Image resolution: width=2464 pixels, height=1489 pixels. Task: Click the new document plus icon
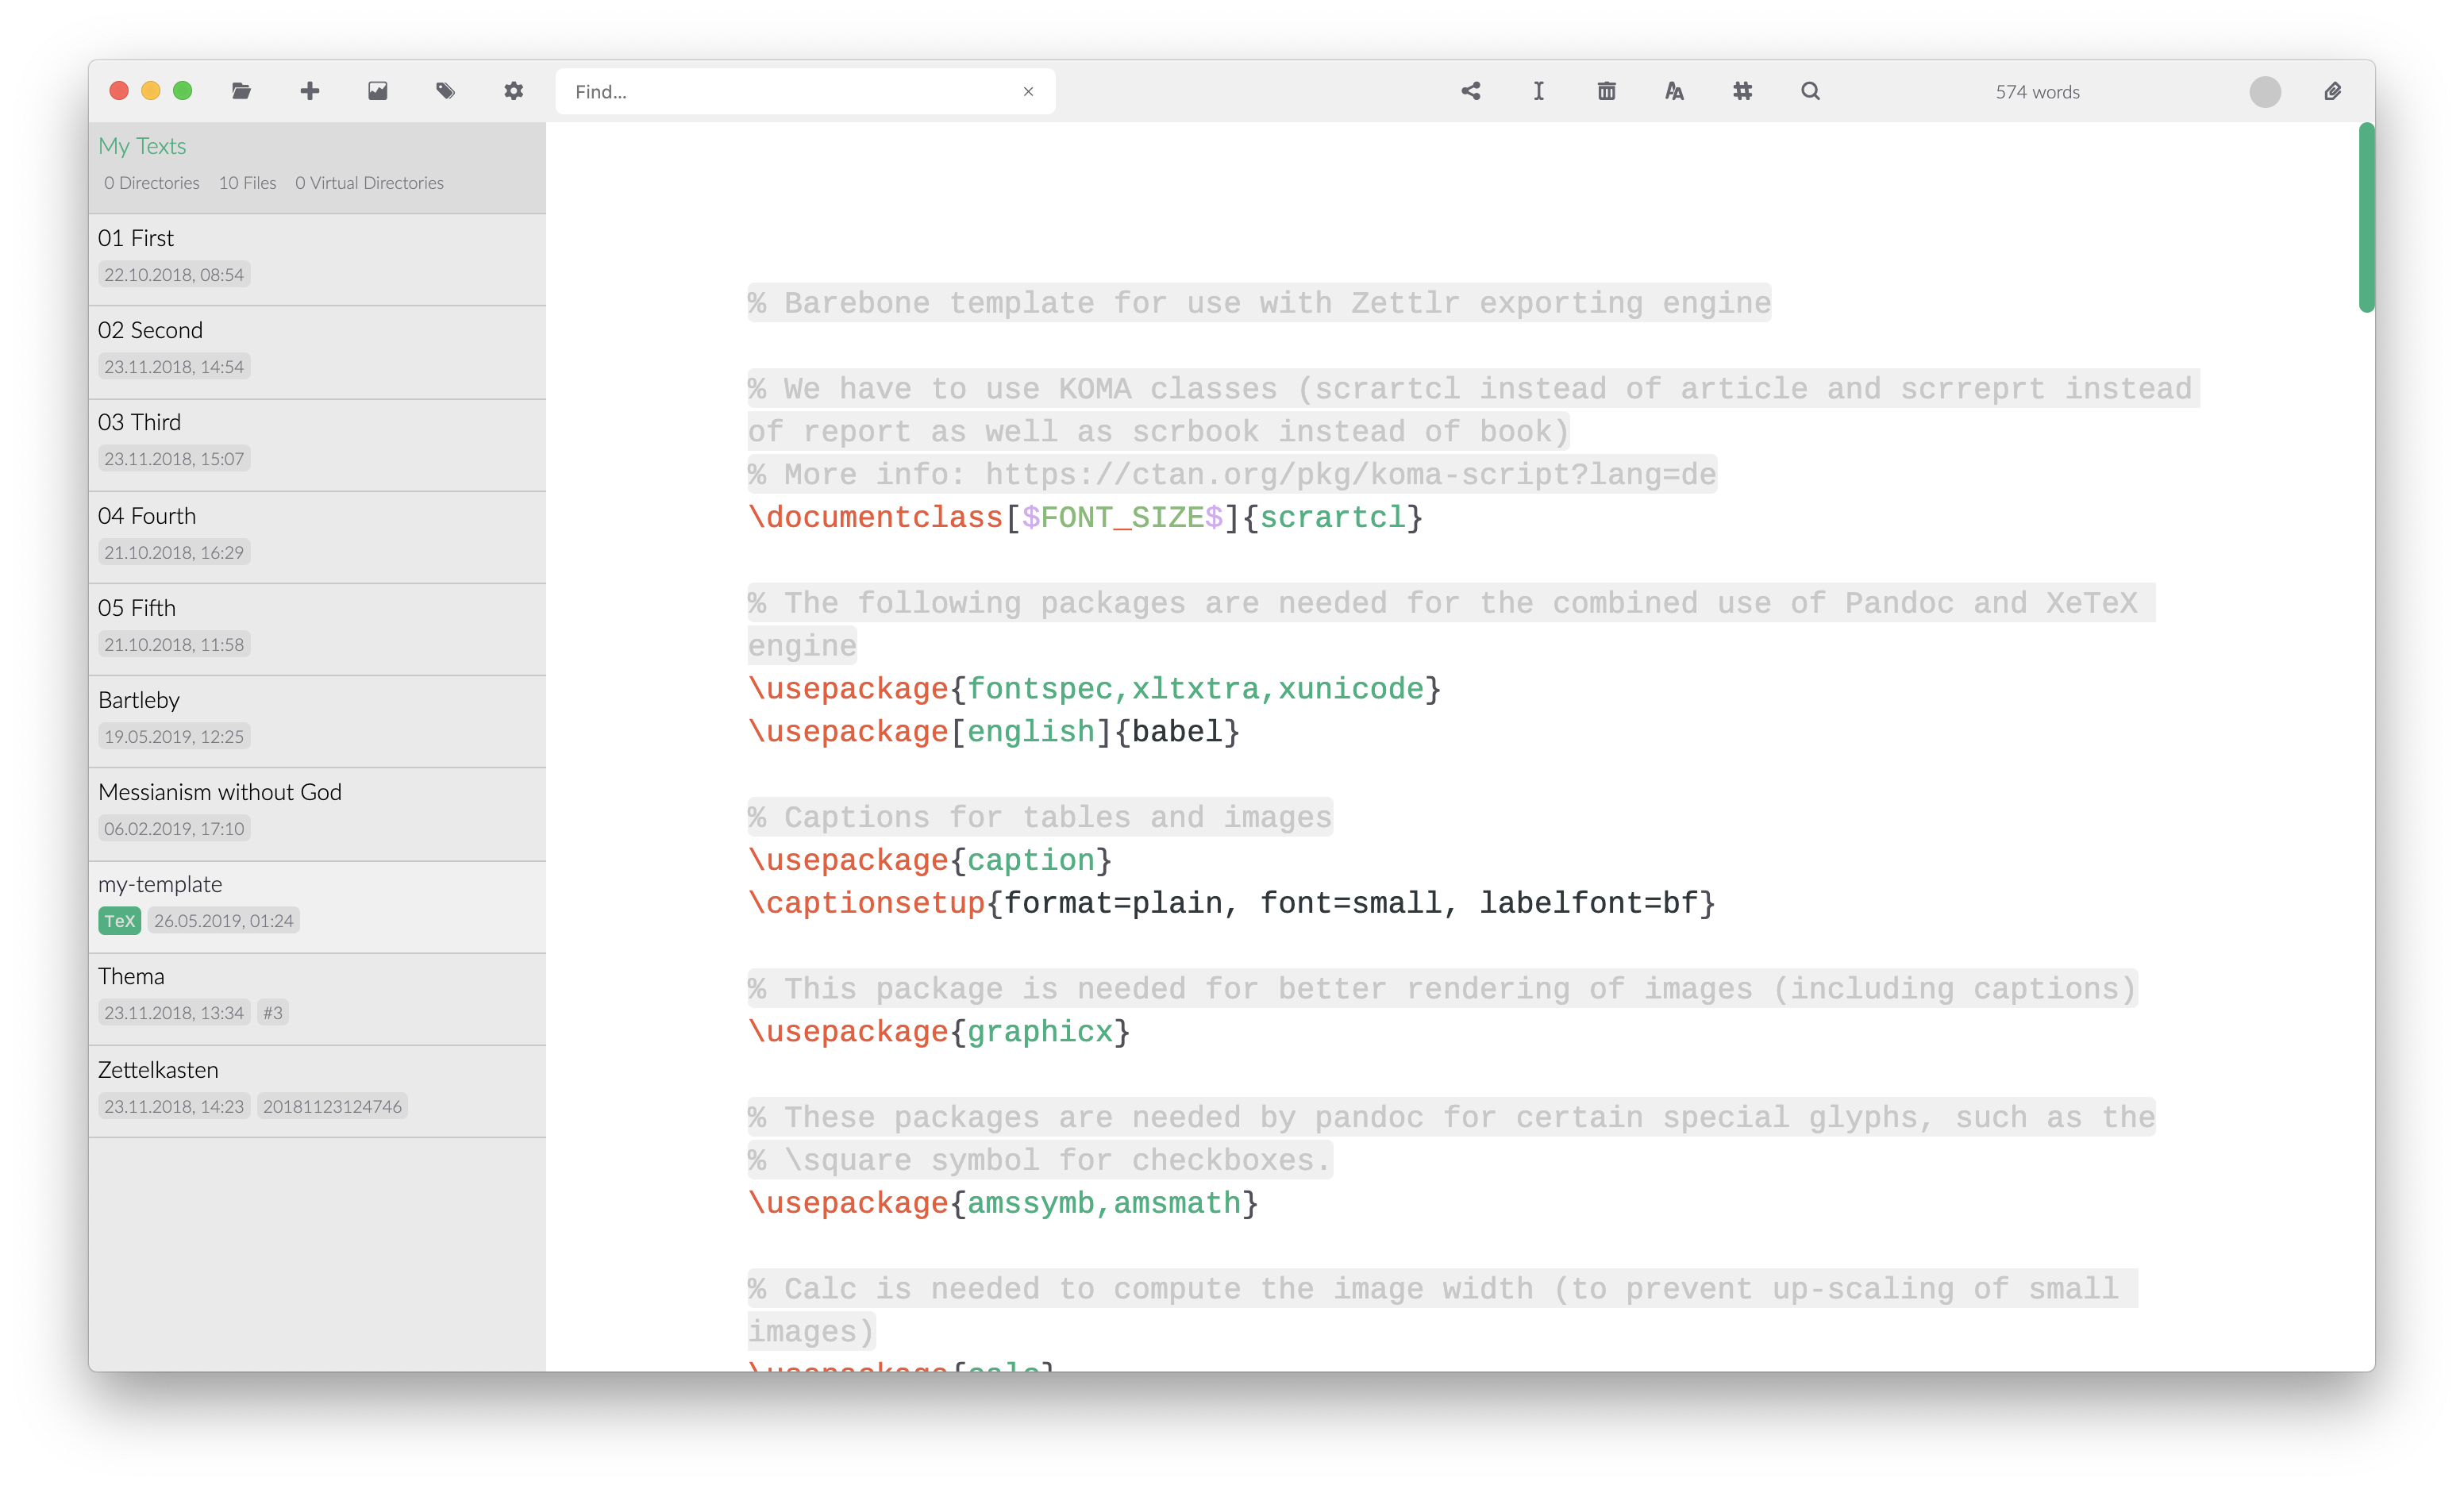pyautogui.click(x=310, y=90)
